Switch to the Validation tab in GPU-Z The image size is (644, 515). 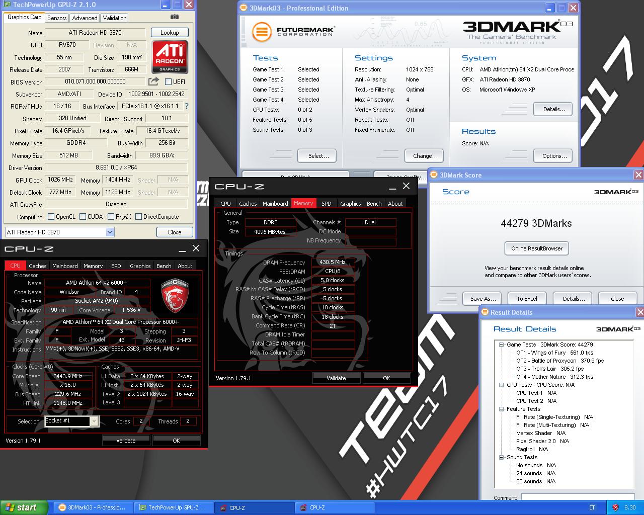(x=115, y=18)
